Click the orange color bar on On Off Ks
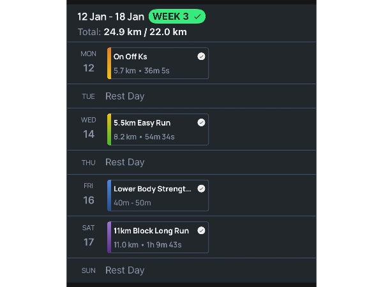The width and height of the screenshot is (383, 287). point(109,63)
